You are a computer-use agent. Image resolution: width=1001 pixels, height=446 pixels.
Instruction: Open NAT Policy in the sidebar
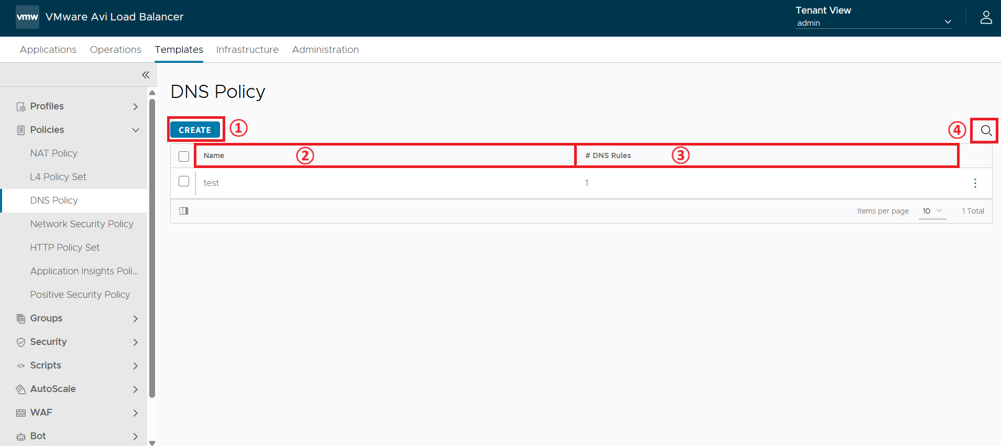click(54, 153)
